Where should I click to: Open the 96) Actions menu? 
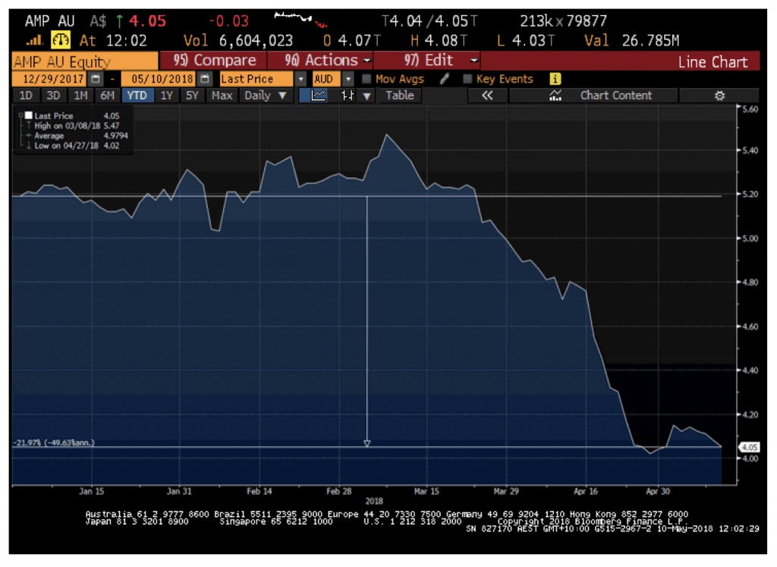(x=320, y=61)
